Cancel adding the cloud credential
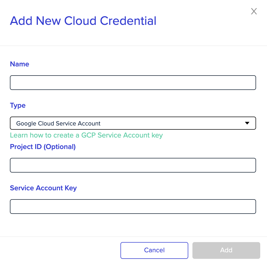Viewport: 267px width, 263px height. coord(154,250)
